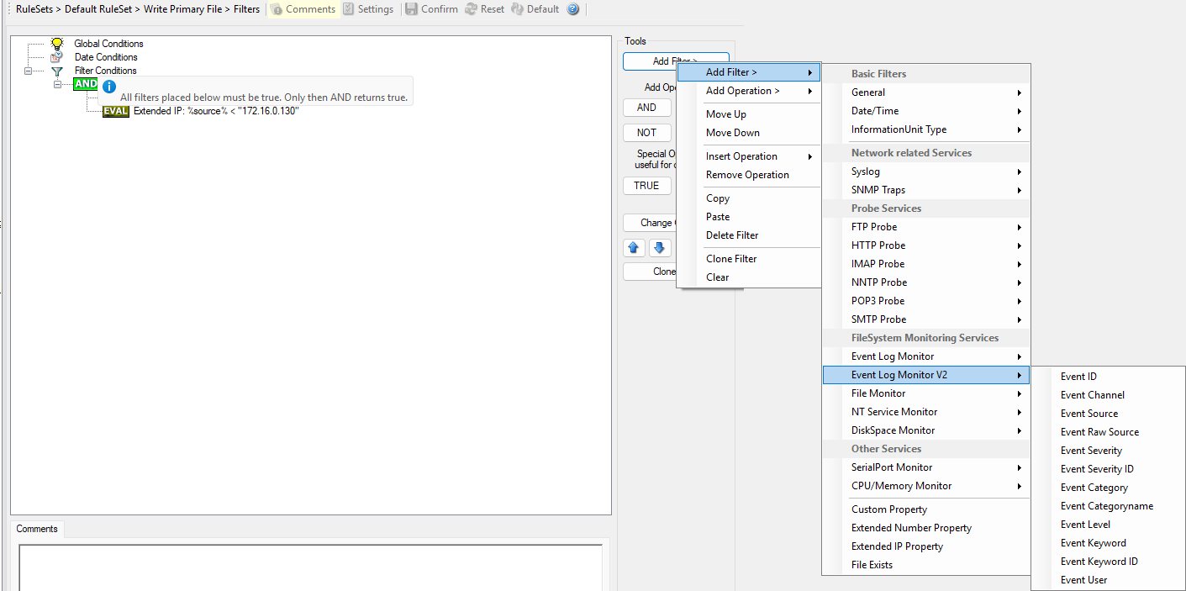Expand the CPU/Memory Monitor submenu
The height and width of the screenshot is (591, 1186).
tap(926, 486)
